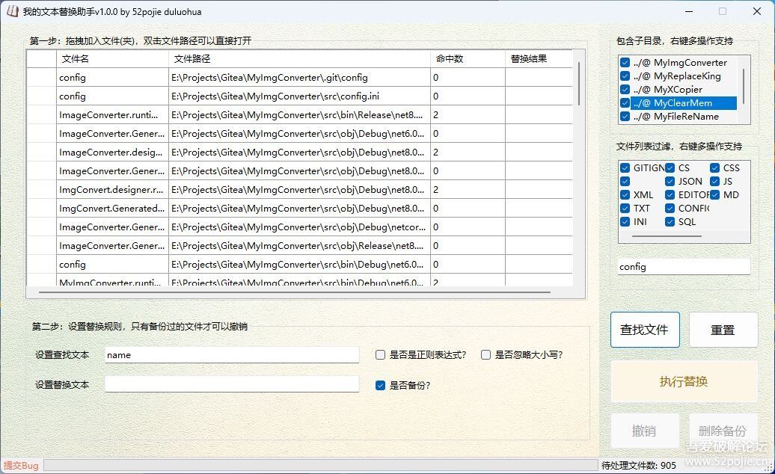Select the ImageConverter.runti... file name cell
Viewport: 775px width, 474px height.
(x=112, y=115)
